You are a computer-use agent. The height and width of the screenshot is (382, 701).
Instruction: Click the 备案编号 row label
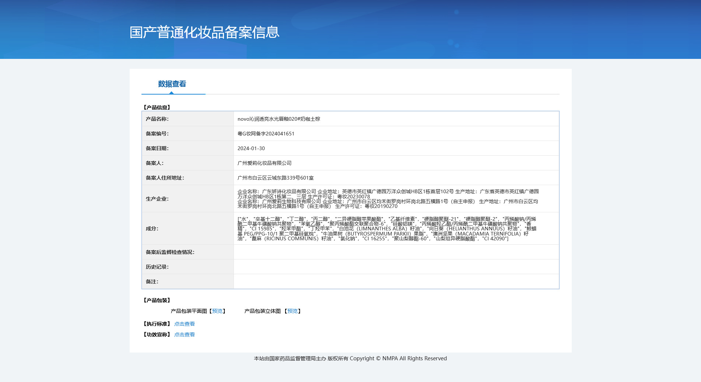(157, 134)
